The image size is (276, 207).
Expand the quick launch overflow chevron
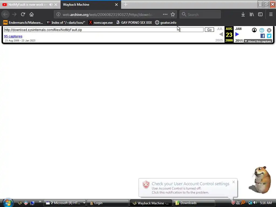[x=40, y=202]
